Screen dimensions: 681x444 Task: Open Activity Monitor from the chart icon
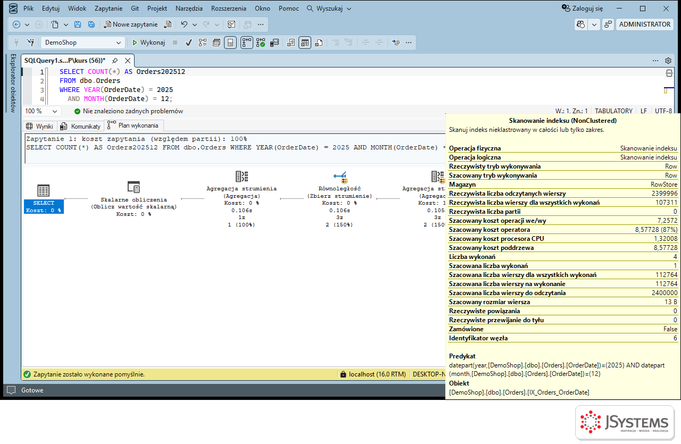coord(231,24)
